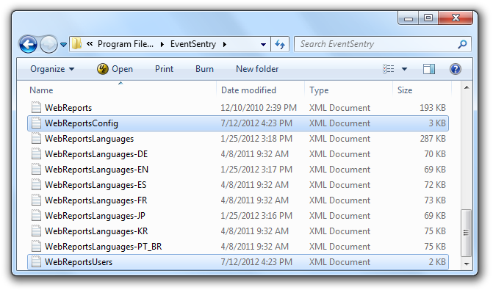
Task: Select the EventSentry breadcrumb
Action: point(193,44)
